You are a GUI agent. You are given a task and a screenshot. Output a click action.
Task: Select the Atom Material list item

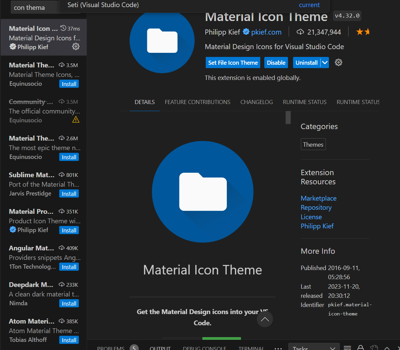point(44,330)
